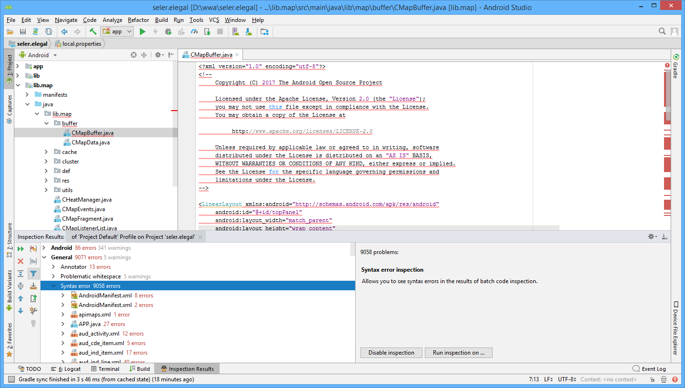
Task: Click Collapse All icon in the Project panel header
Action: [144, 55]
